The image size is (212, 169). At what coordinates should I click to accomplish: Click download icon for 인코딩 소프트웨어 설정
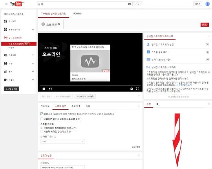[148, 44]
